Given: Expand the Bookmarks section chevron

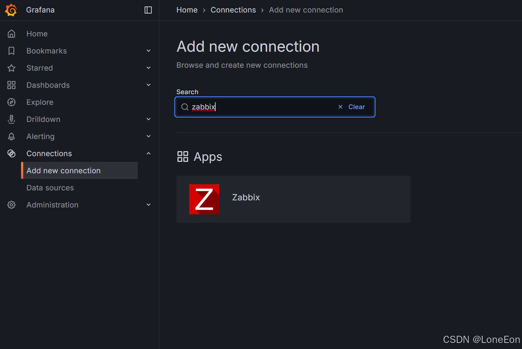Looking at the screenshot, I should (x=149, y=51).
